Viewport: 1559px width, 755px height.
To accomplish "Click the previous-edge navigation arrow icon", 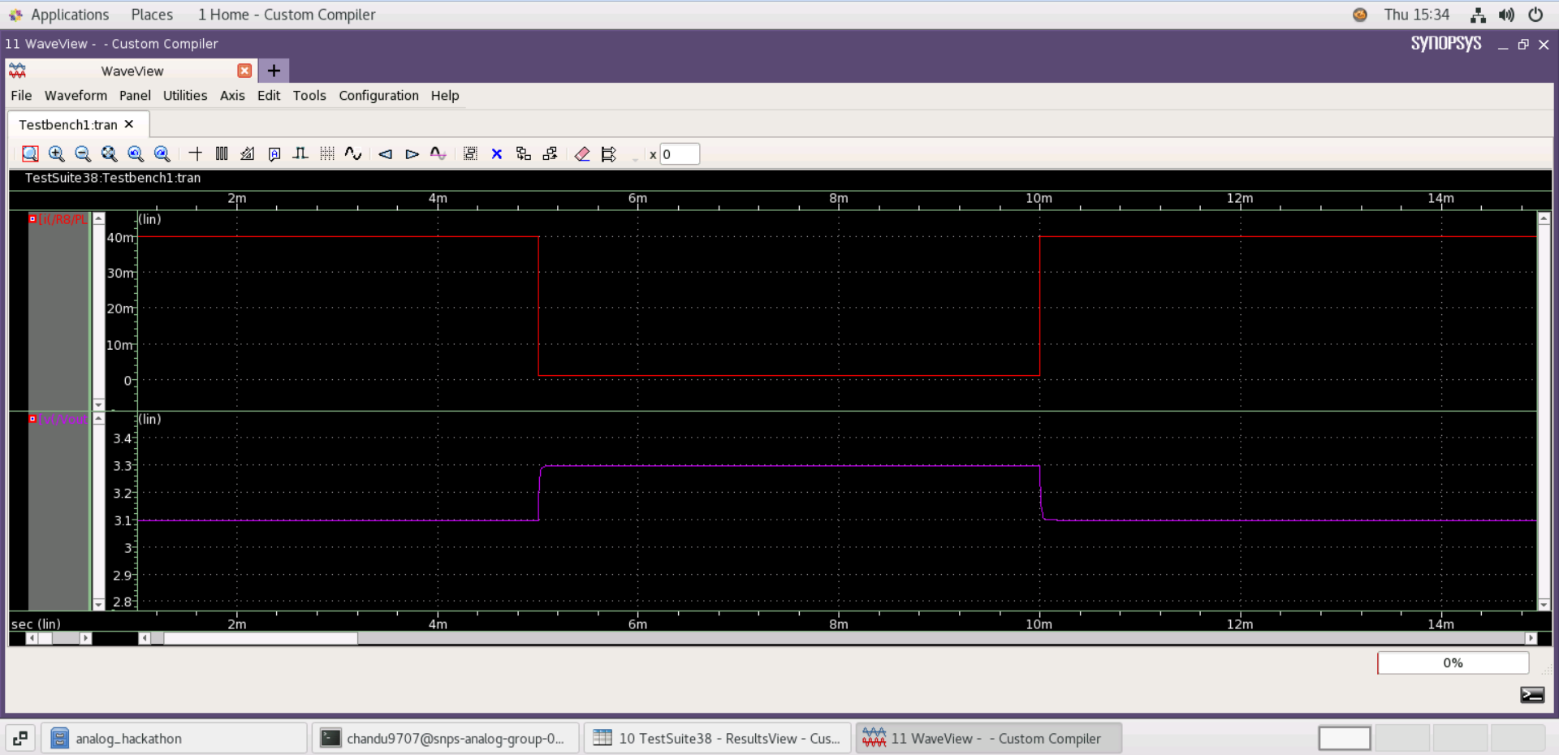I will click(x=386, y=154).
